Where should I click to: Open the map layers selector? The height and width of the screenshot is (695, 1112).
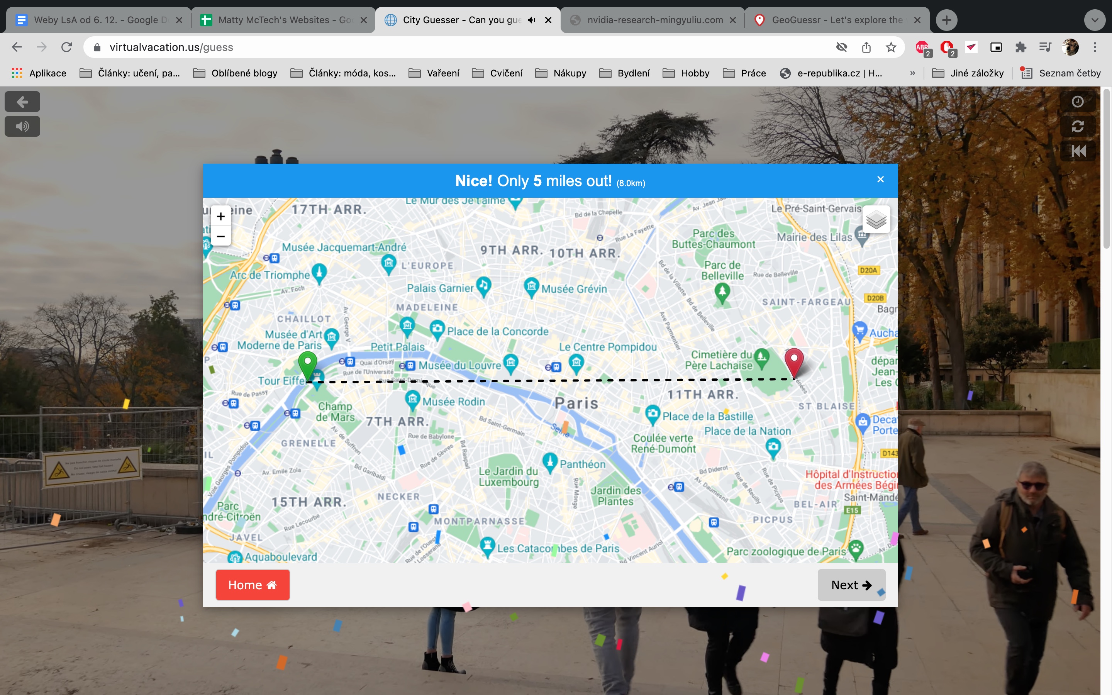coord(876,220)
